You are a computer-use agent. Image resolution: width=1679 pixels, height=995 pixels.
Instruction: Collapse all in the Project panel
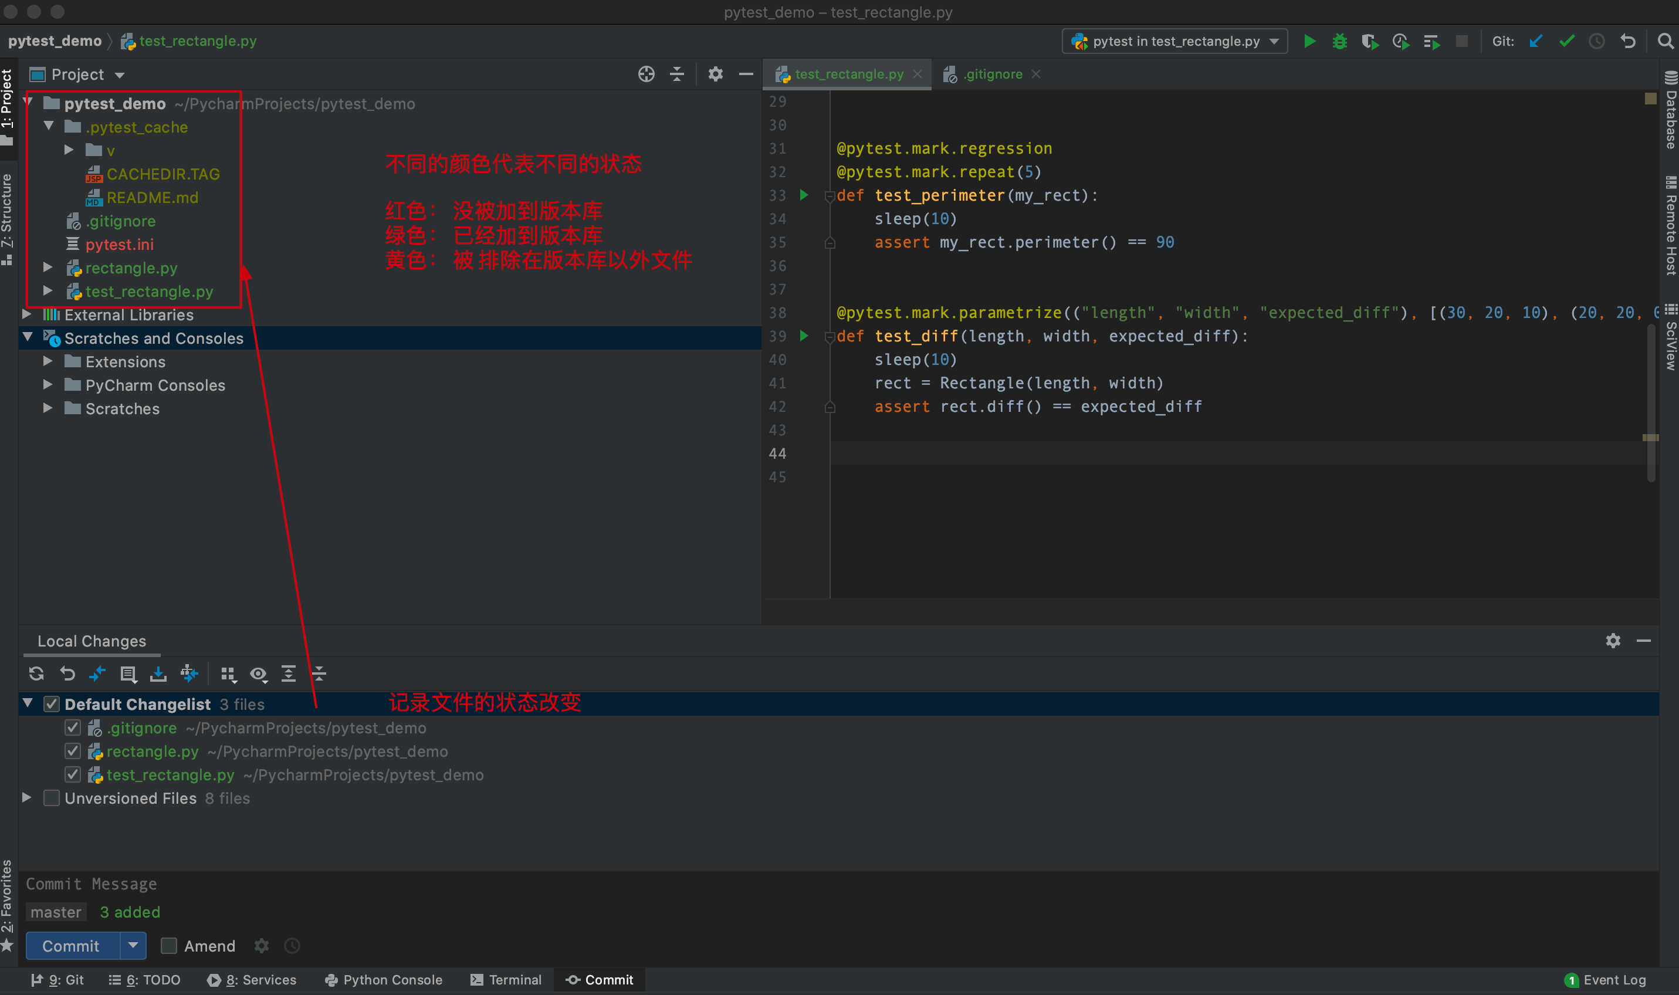point(677,75)
